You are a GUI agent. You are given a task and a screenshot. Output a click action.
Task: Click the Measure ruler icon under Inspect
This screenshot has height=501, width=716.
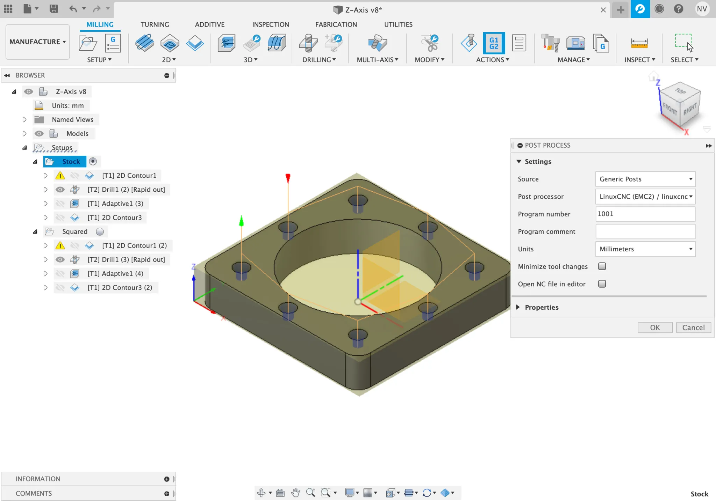click(x=639, y=43)
